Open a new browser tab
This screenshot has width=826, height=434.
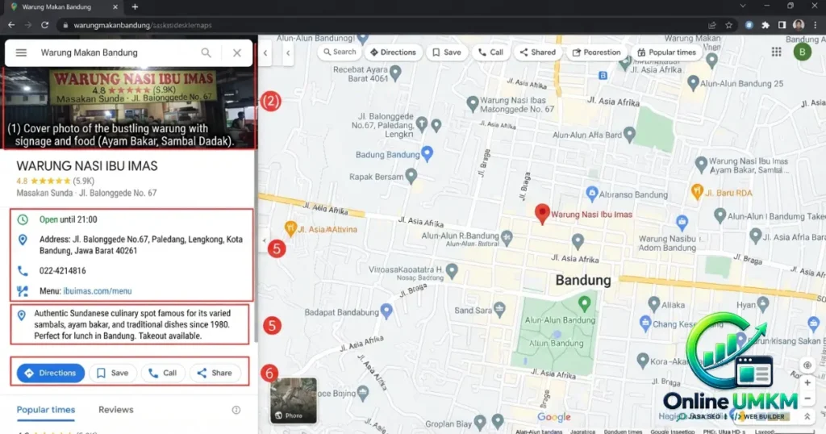(x=135, y=6)
